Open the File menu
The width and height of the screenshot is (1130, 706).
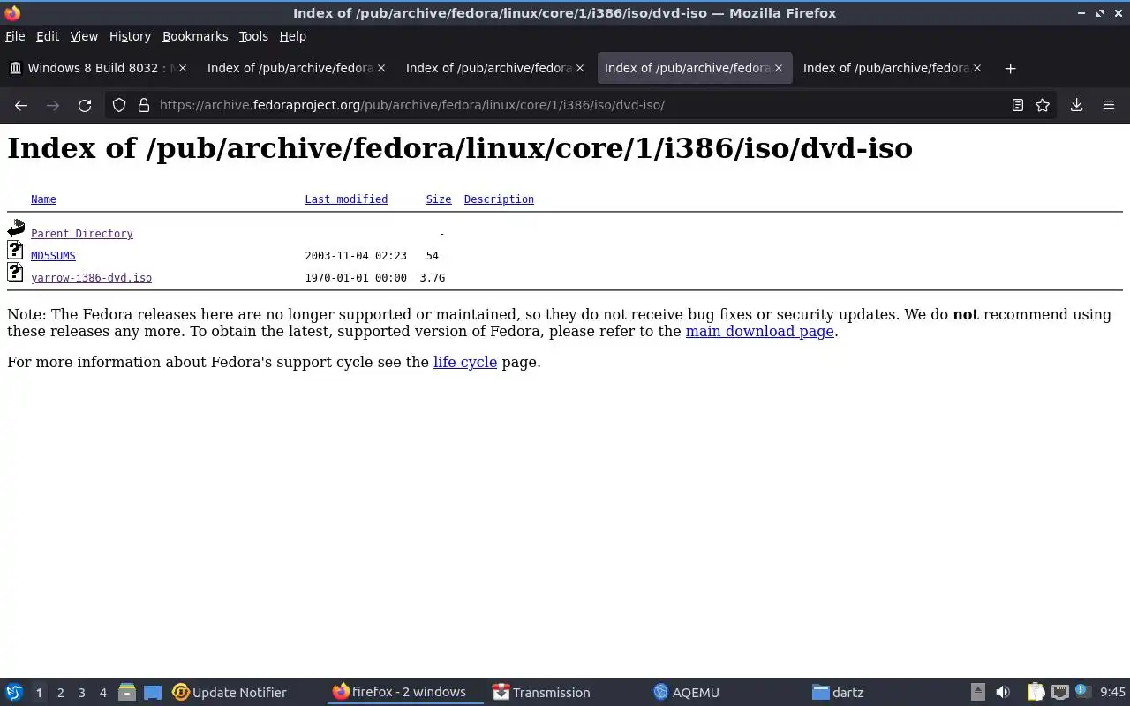coord(15,36)
